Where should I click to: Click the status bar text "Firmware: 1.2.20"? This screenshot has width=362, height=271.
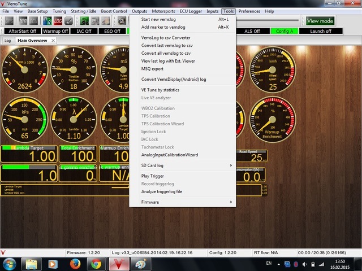(x=83, y=253)
